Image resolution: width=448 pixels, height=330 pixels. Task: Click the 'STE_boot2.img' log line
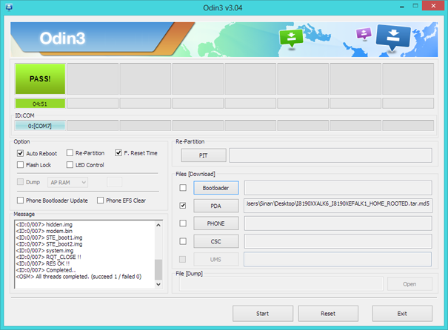pyautogui.click(x=49, y=244)
